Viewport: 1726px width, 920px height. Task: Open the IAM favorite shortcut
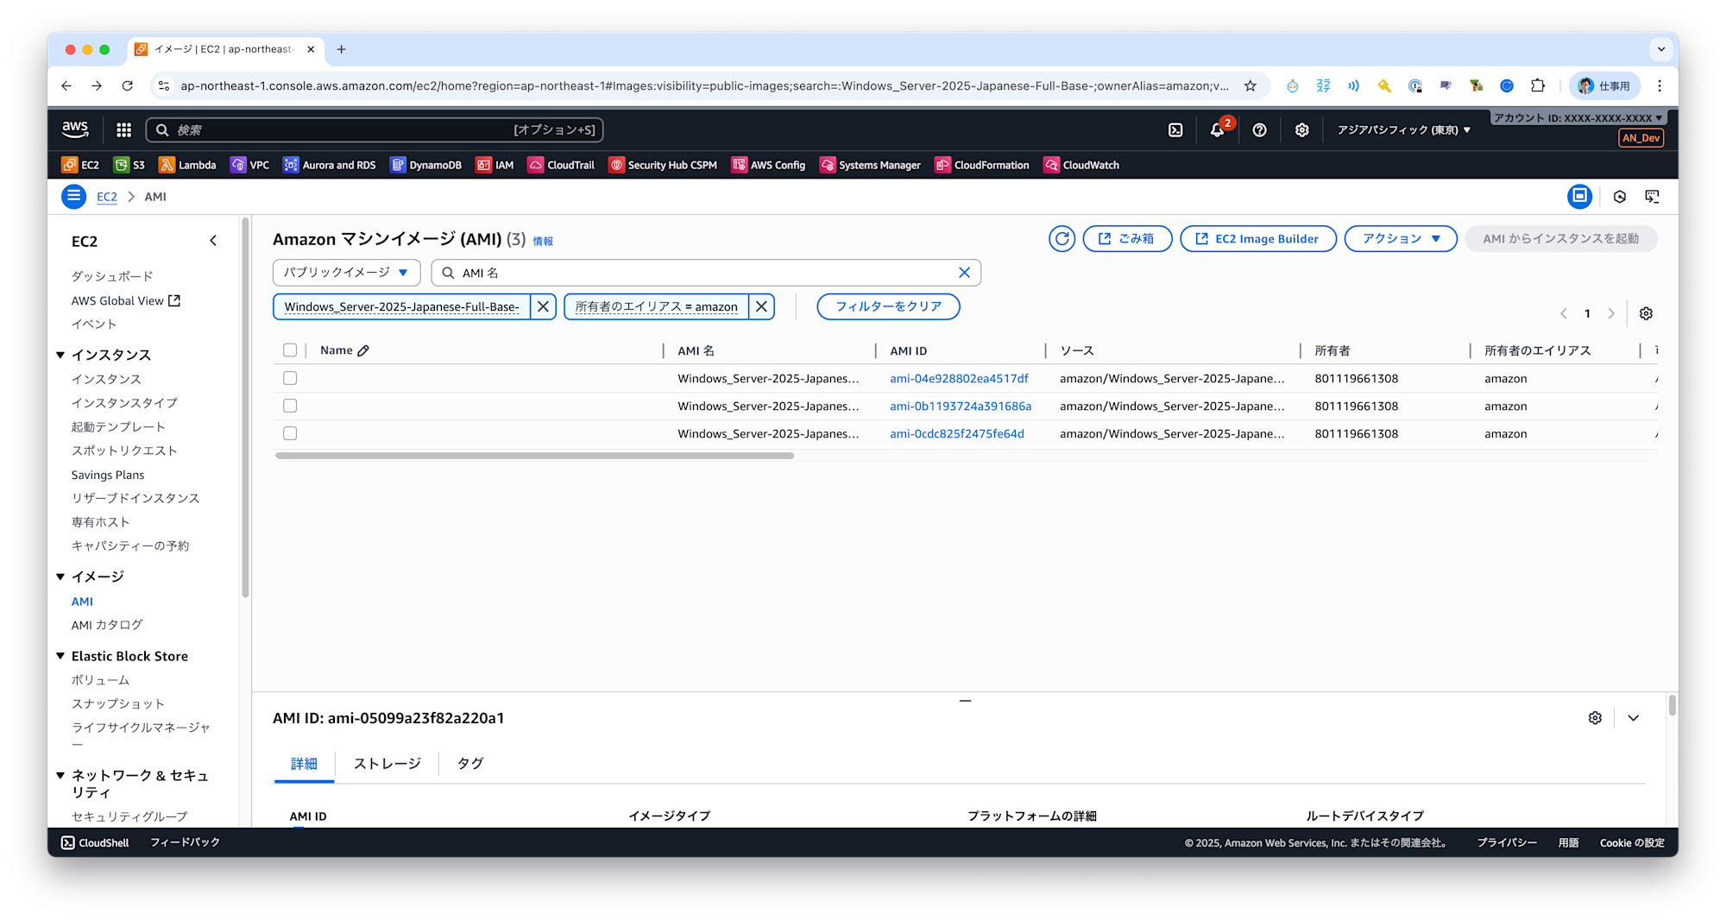pyautogui.click(x=494, y=165)
